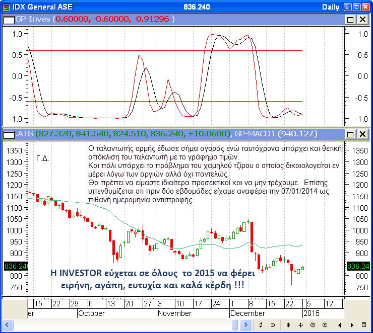Minimize the IDX General ASE window
373x333 pixels.
(x=348, y=7)
